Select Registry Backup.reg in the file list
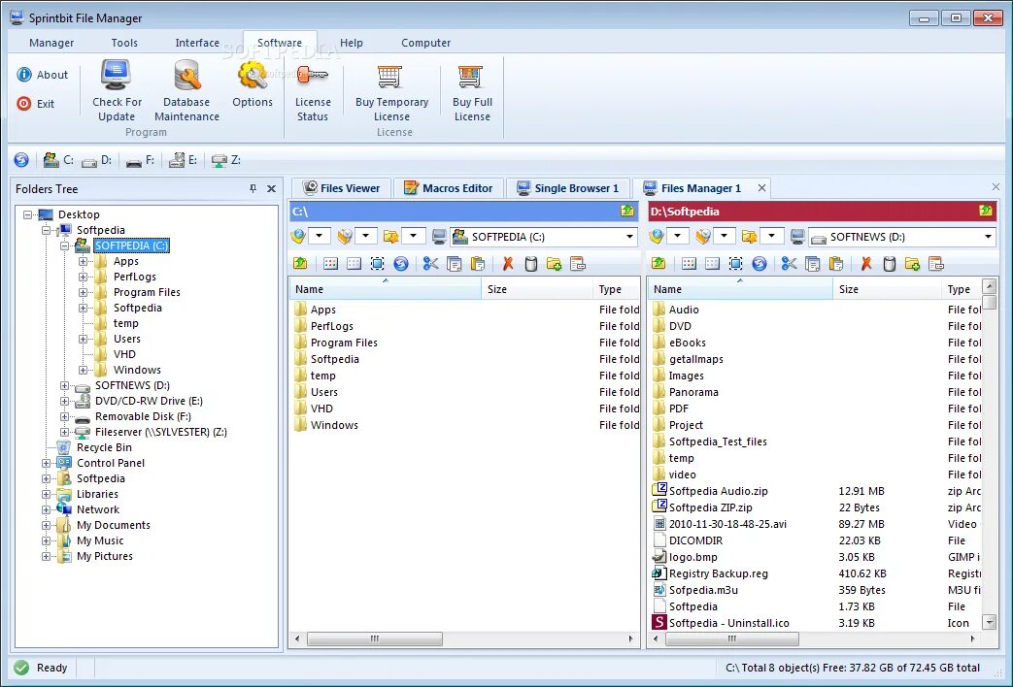Screen dimensions: 1013x687 pyautogui.click(x=719, y=573)
